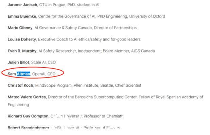
Task: Click the name Jaromír Janisch
Action: click(22, 5)
